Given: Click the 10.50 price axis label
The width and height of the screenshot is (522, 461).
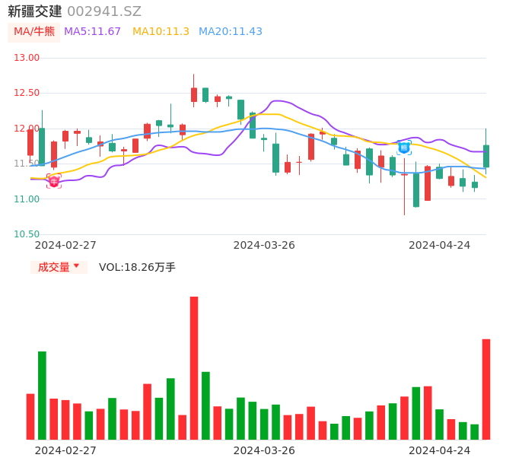Looking at the screenshot, I should tap(27, 234).
